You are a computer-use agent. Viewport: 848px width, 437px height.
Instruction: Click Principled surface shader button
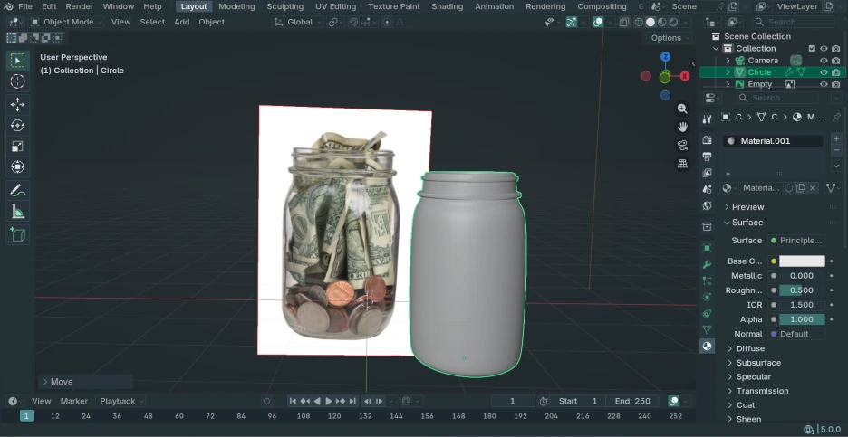(x=797, y=241)
